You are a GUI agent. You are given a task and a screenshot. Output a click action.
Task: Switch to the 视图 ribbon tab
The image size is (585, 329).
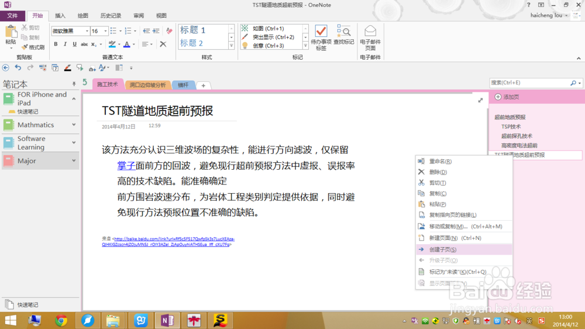pos(161,16)
